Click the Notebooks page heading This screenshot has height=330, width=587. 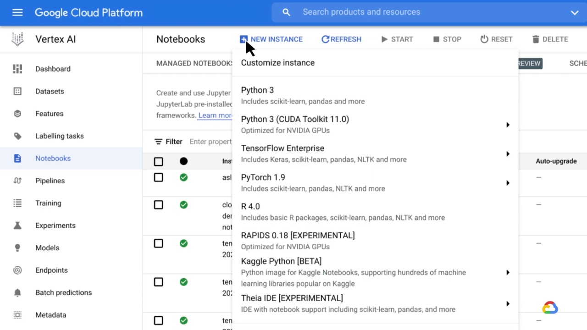(x=181, y=39)
